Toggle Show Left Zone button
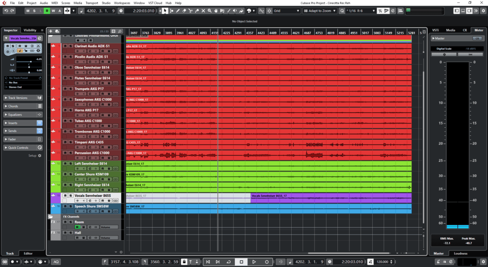Screen dimensions: 488x267 pyautogui.click(x=457, y=10)
